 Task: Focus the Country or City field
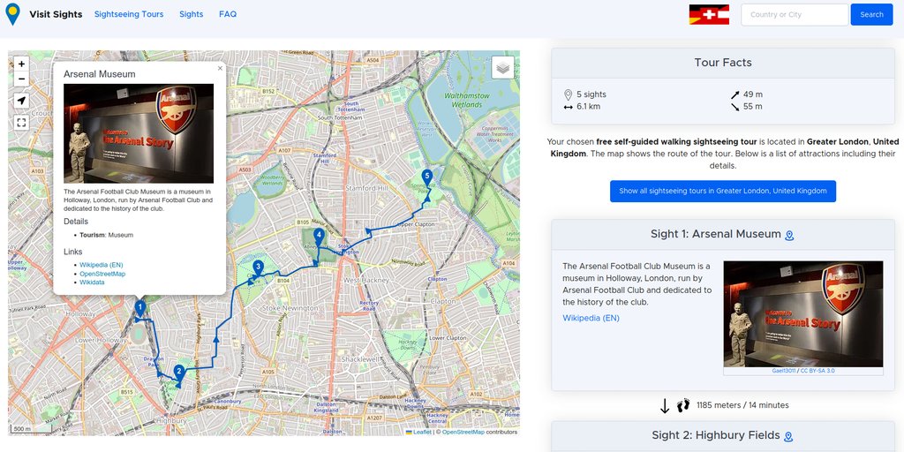(x=794, y=15)
